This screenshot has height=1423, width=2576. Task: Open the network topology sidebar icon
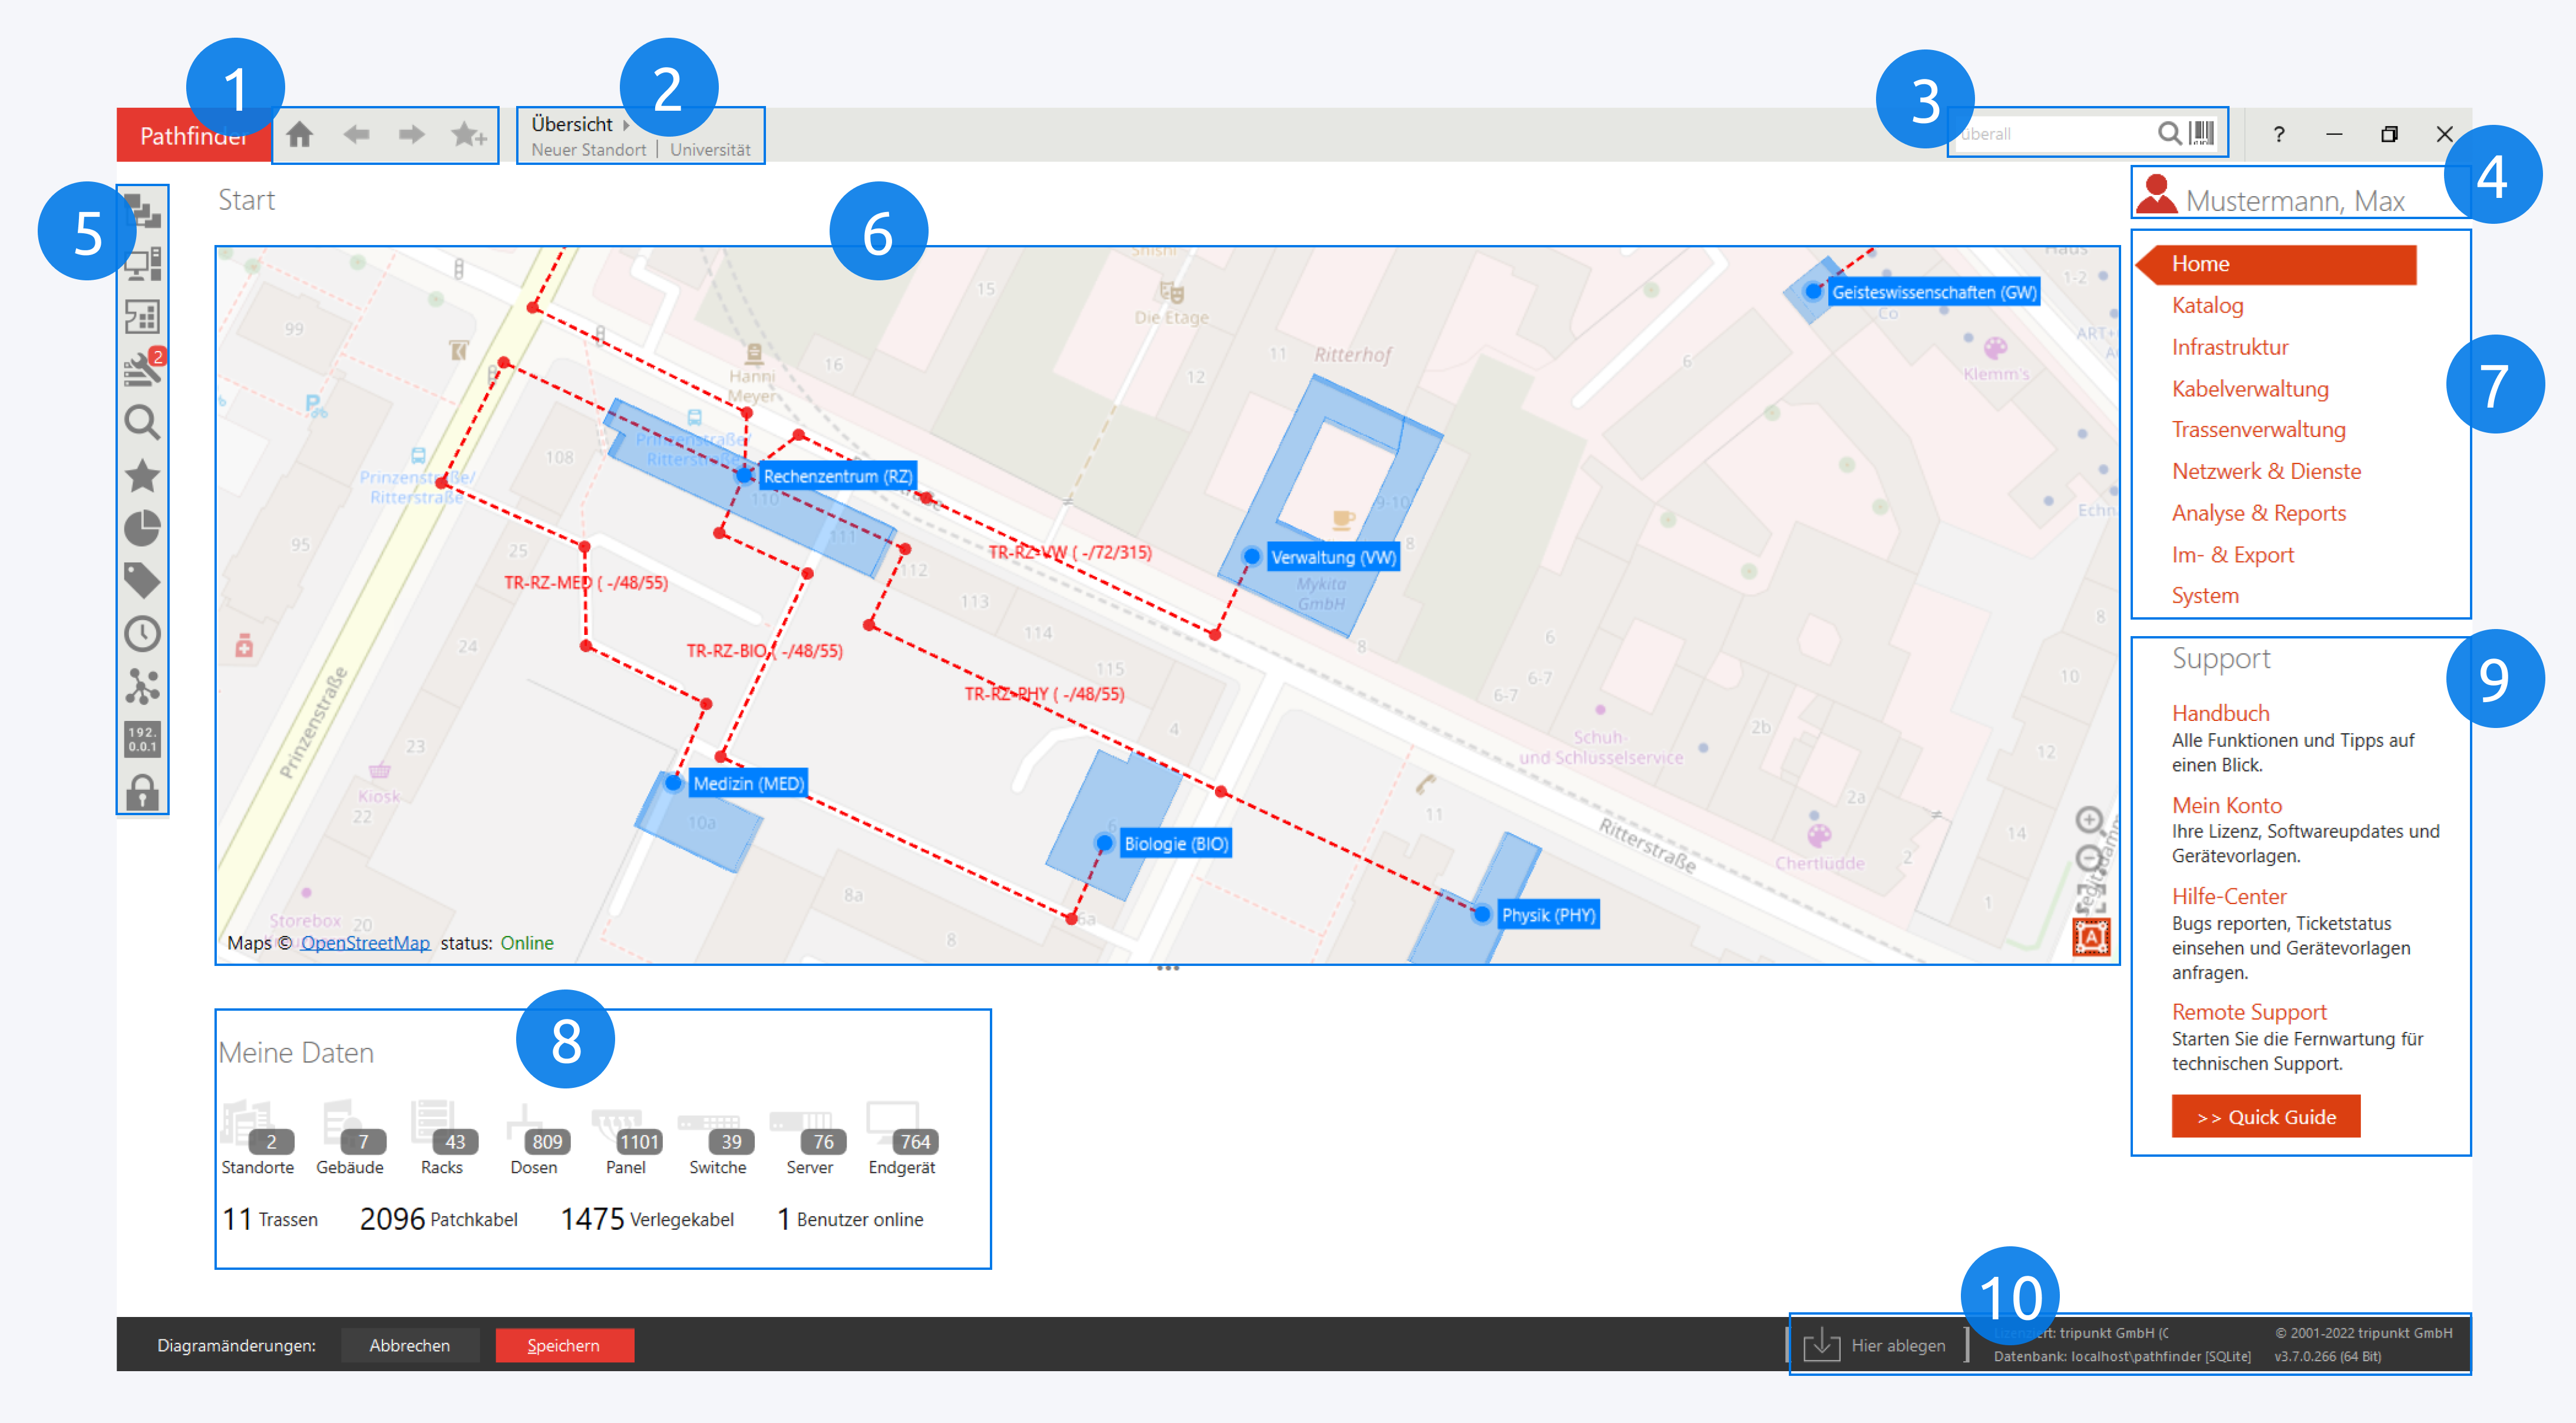(143, 687)
